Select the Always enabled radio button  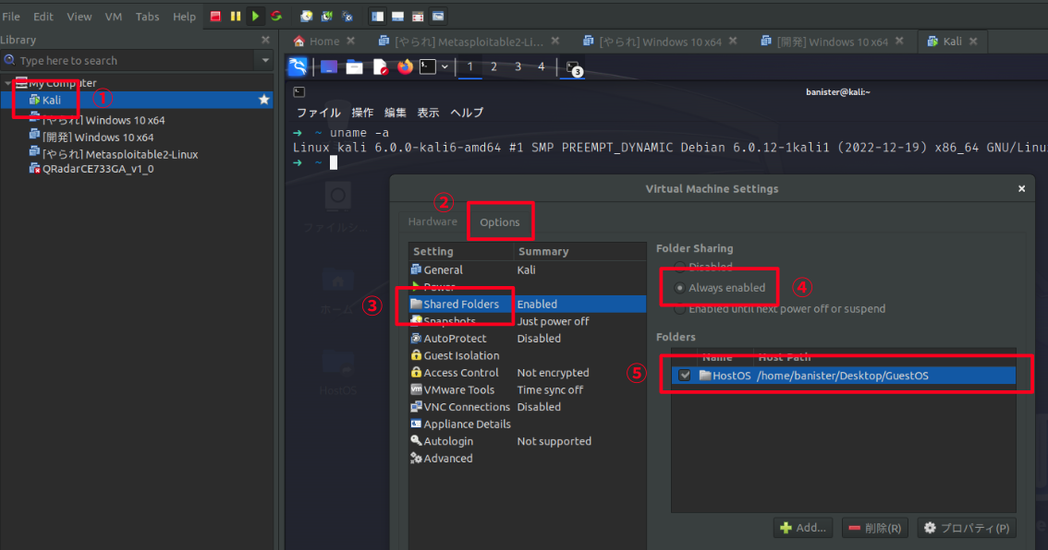680,288
